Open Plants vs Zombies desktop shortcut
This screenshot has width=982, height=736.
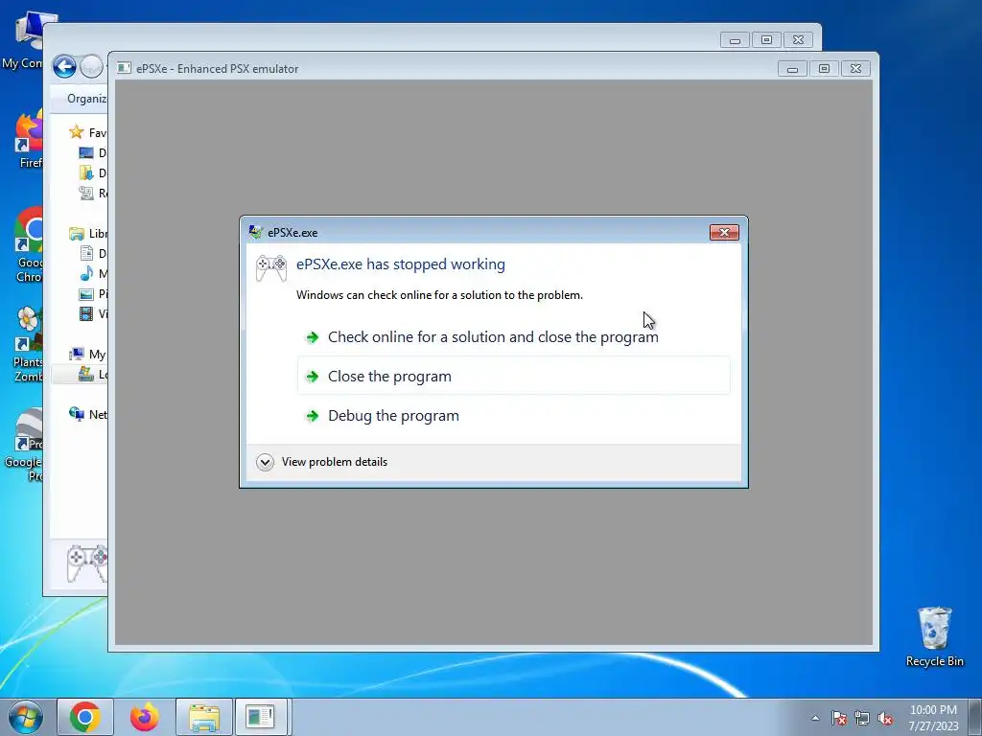(28, 345)
